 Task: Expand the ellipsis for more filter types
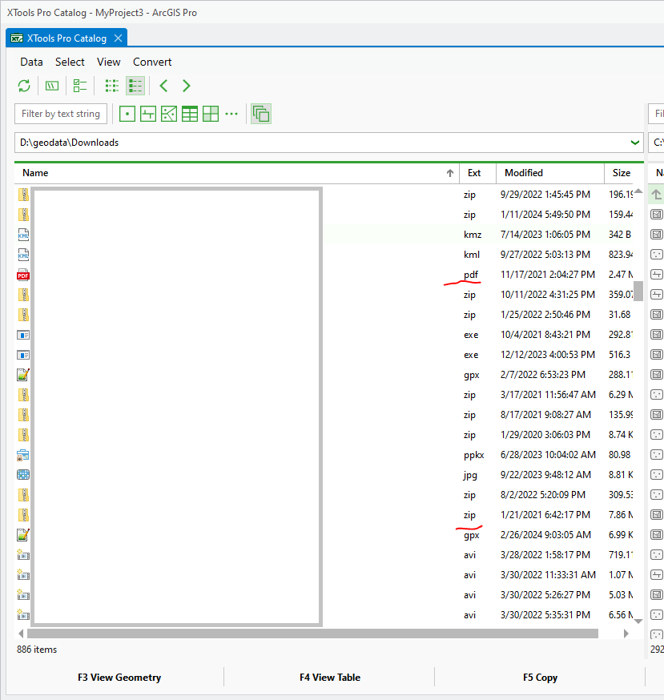(x=231, y=114)
